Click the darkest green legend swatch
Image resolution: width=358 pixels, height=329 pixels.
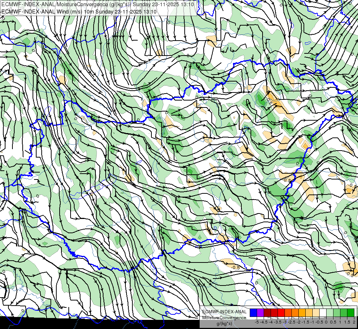click(x=350, y=313)
